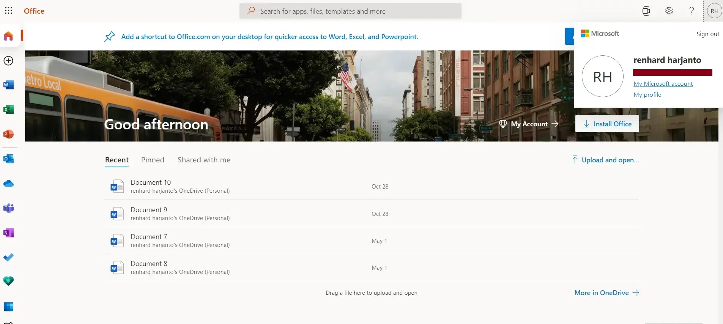Viewport: 723px width, 324px height.
Task: Launch Excel from the sidebar
Action: [x=8, y=110]
